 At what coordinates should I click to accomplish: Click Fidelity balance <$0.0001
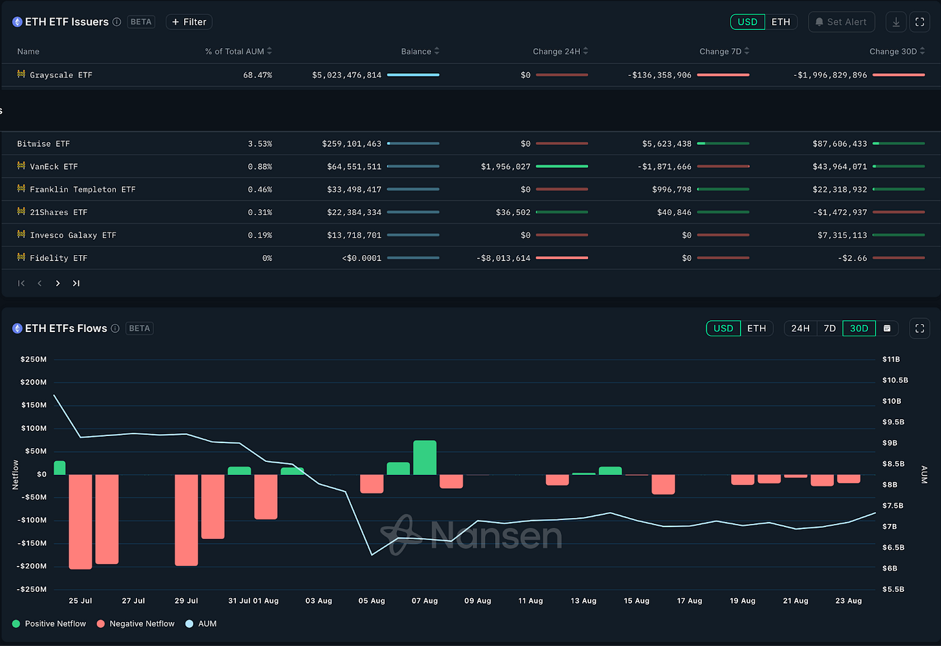(362, 258)
